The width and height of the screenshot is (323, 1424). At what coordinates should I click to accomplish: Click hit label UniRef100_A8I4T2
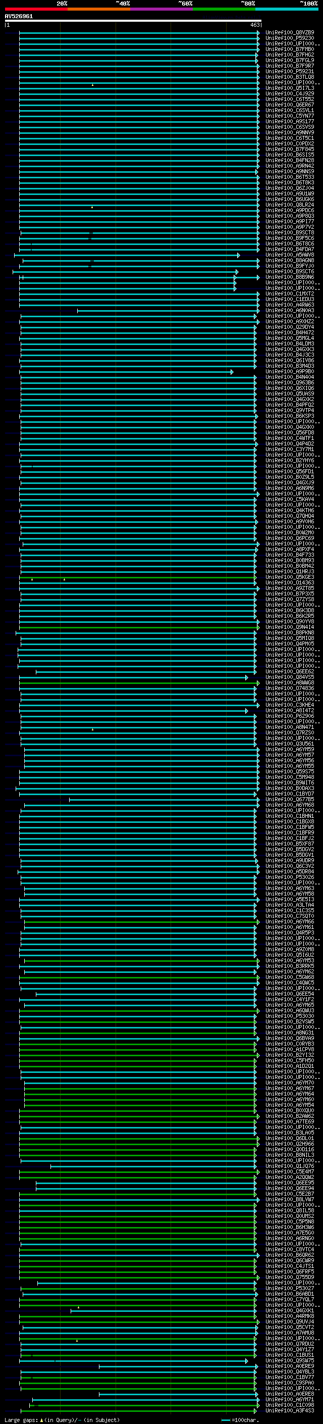[289, 710]
